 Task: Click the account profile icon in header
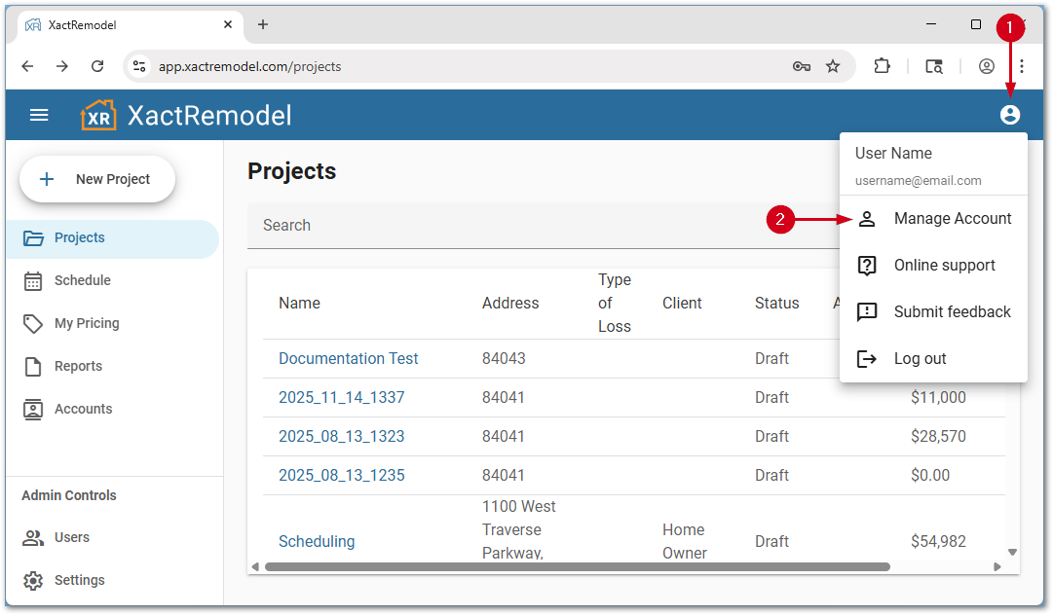tap(1009, 115)
